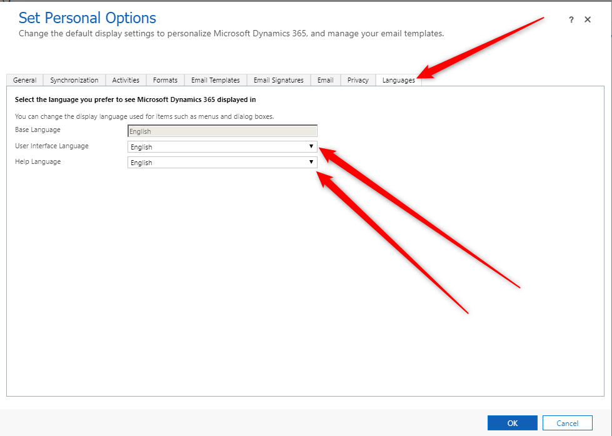This screenshot has height=436, width=612.
Task: Go to the Activities tab
Action: pos(126,80)
